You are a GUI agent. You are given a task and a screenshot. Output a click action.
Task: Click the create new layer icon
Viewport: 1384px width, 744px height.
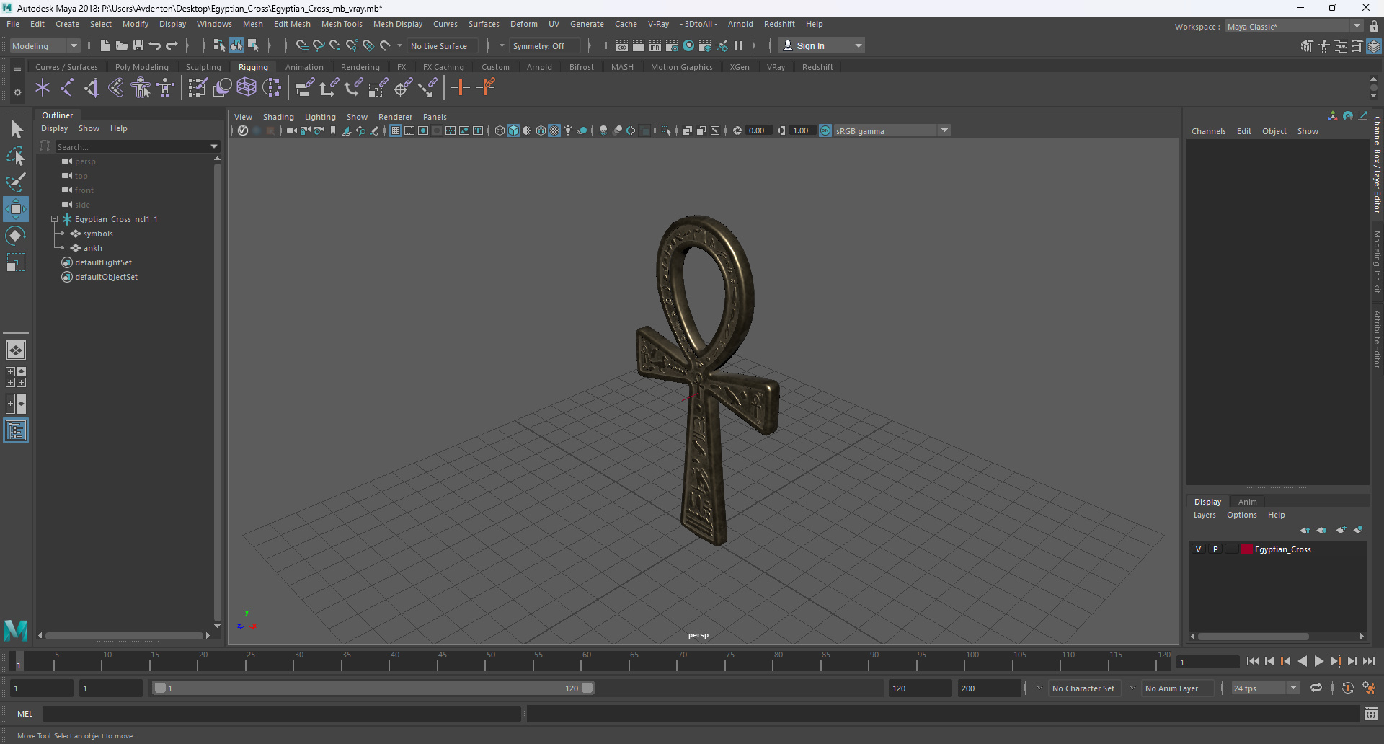[x=1341, y=530]
